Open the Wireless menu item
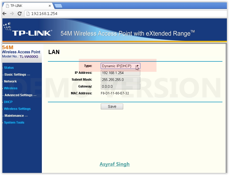 click(11, 88)
